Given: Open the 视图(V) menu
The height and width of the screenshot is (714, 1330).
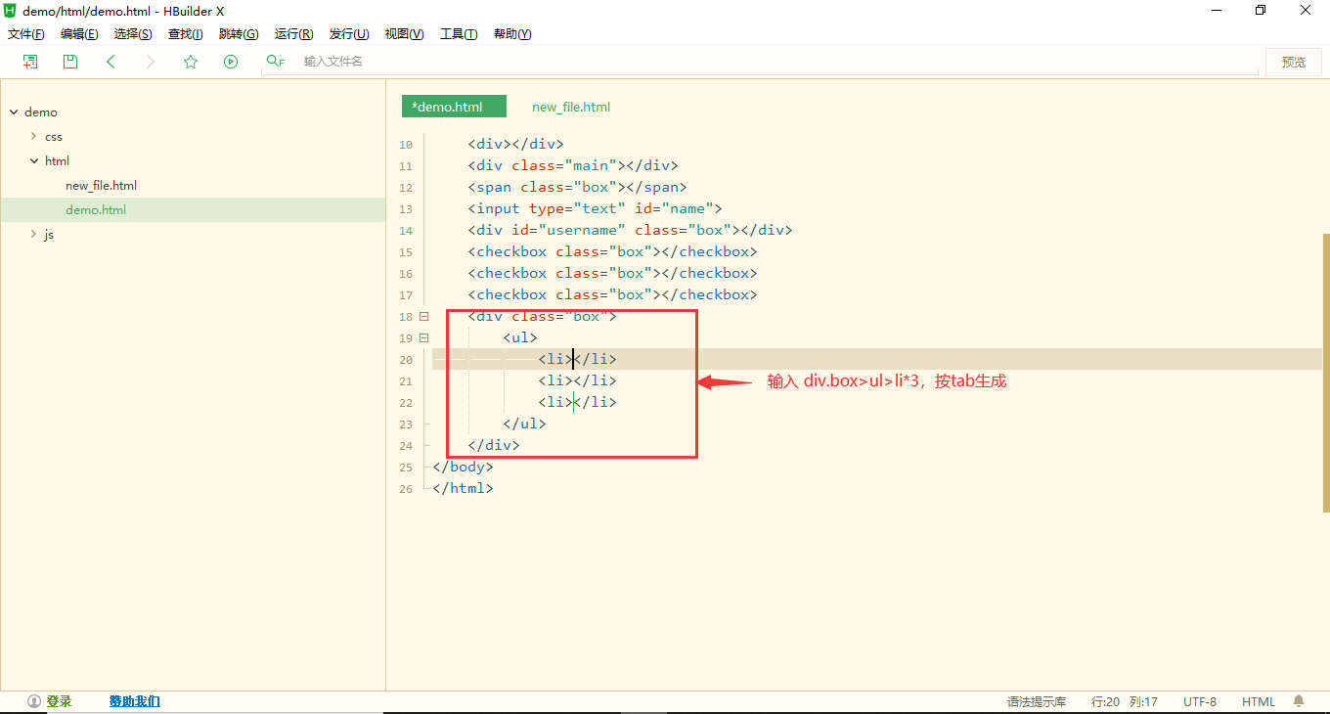Looking at the screenshot, I should (x=404, y=34).
